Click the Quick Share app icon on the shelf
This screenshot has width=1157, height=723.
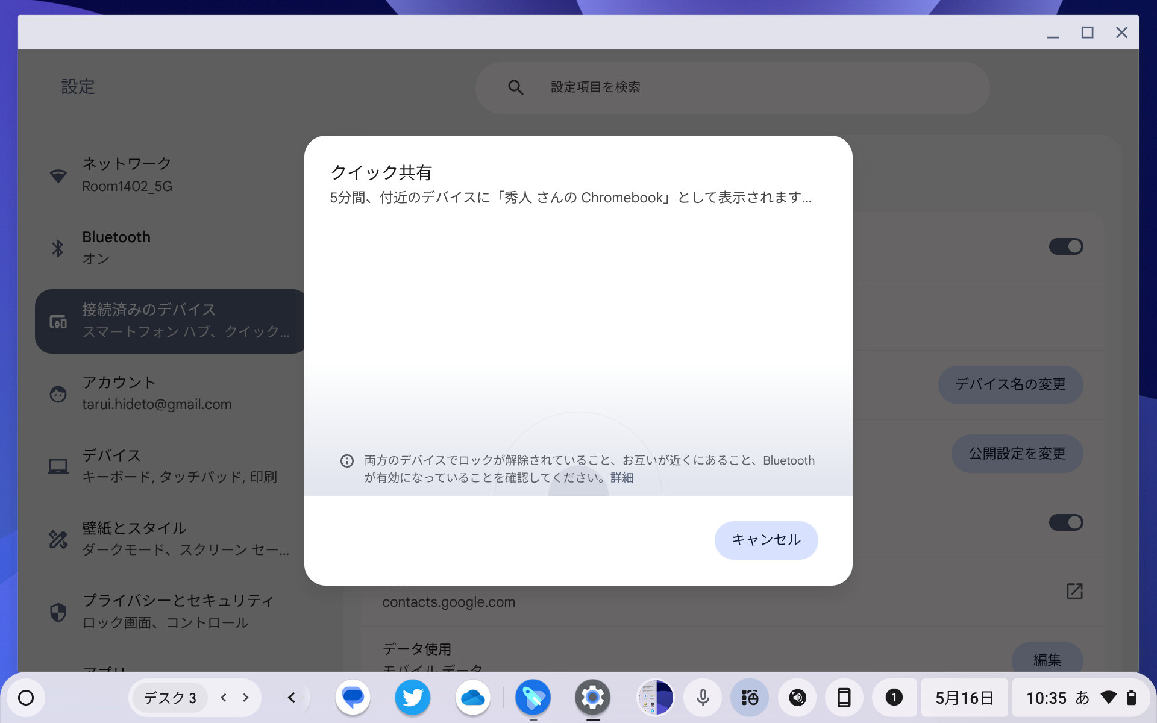point(533,697)
